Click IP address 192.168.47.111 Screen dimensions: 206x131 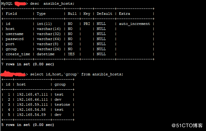click(32, 94)
